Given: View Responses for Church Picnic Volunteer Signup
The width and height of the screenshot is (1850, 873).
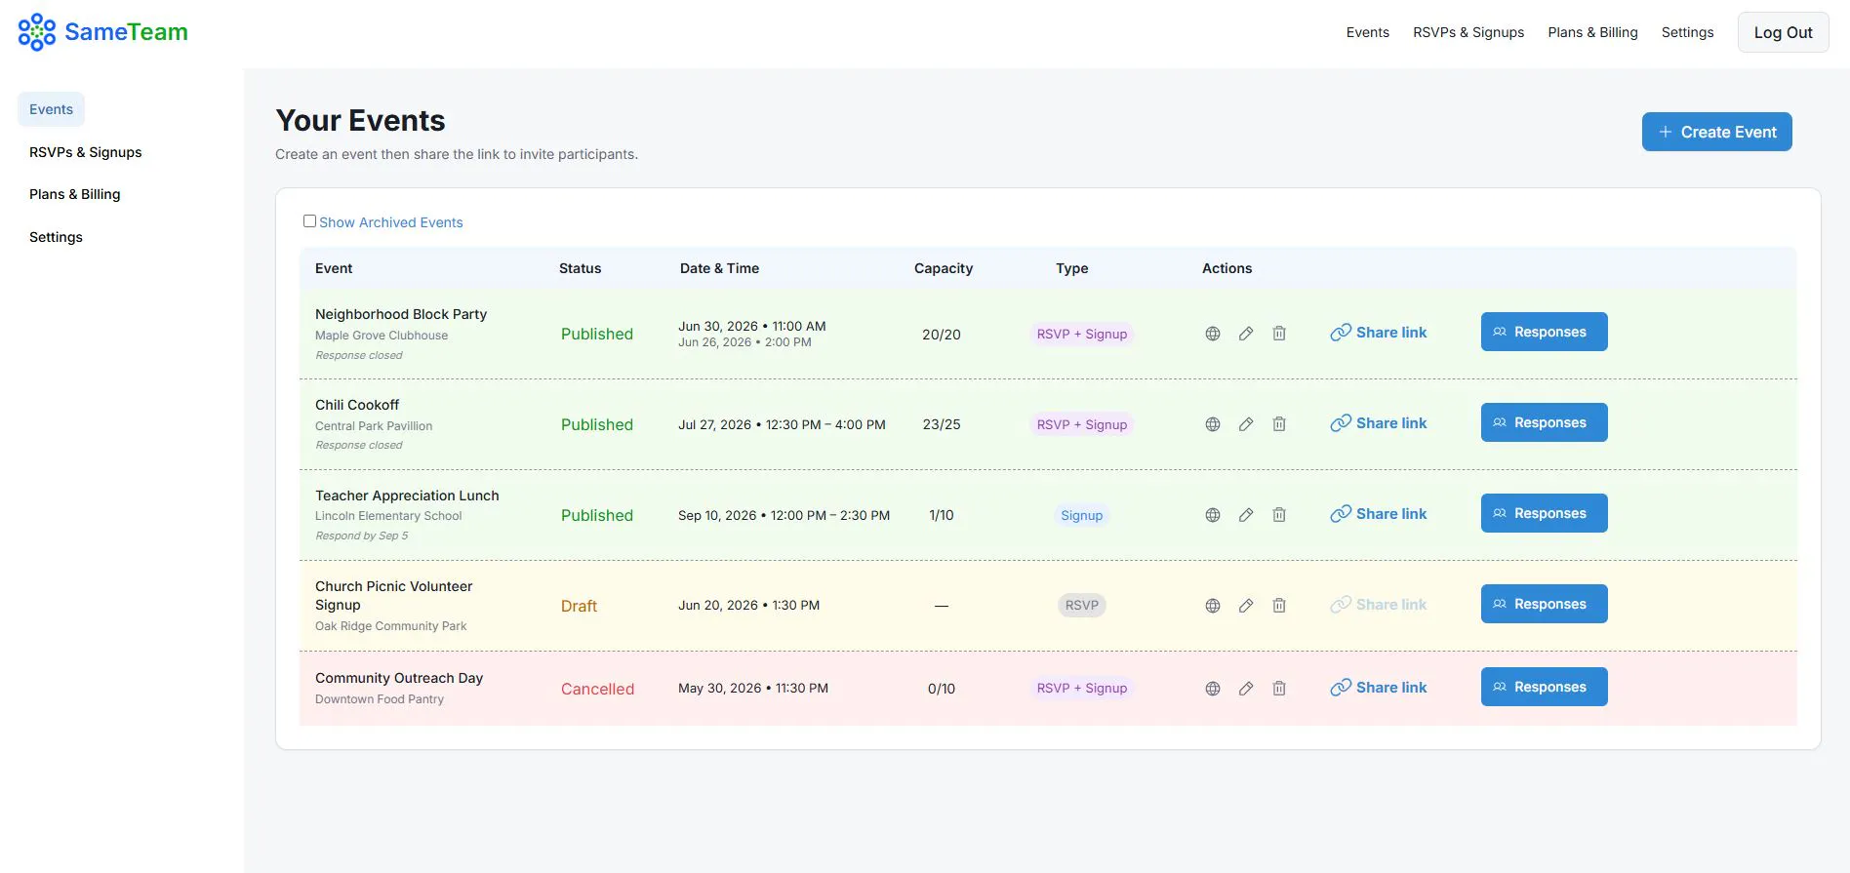Looking at the screenshot, I should tap(1544, 604).
